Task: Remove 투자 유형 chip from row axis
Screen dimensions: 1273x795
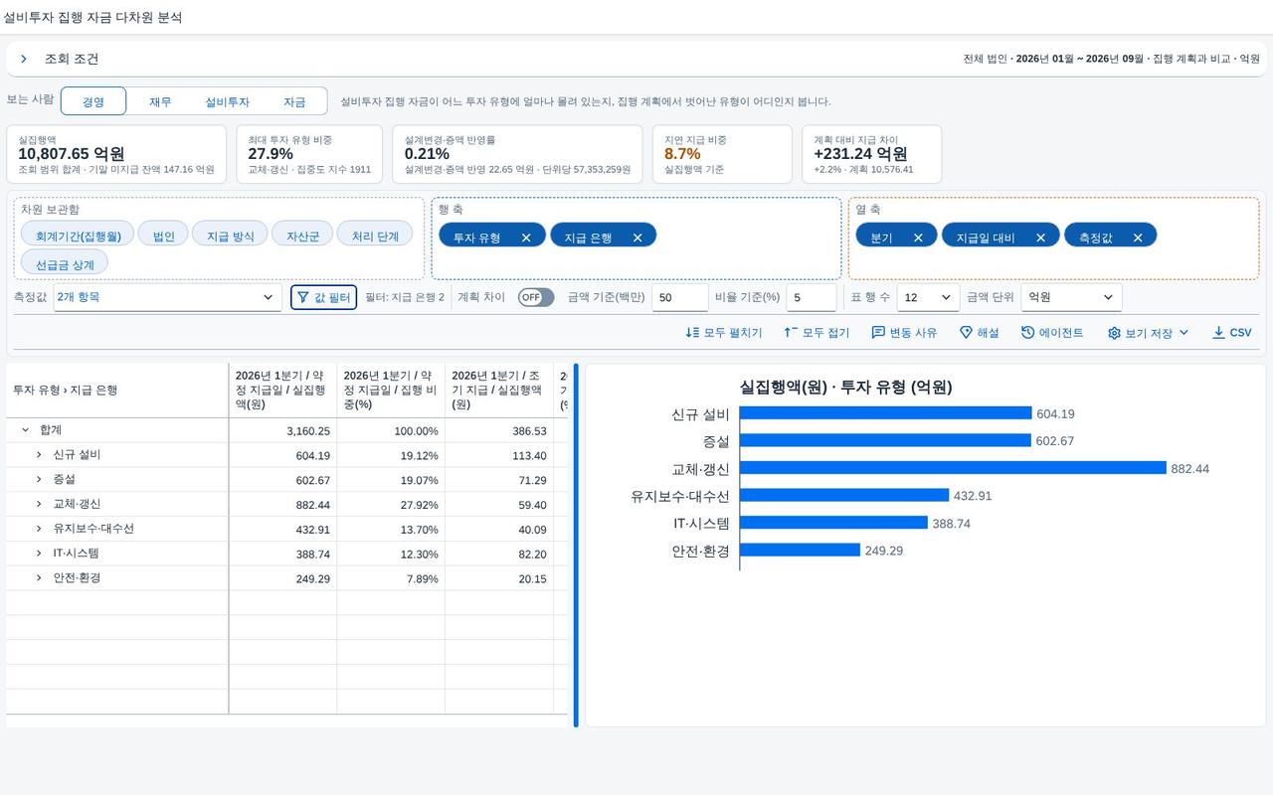Action: click(526, 238)
